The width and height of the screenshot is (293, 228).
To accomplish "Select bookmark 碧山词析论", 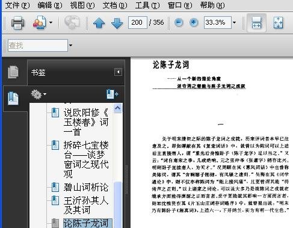I will pos(86,187).
